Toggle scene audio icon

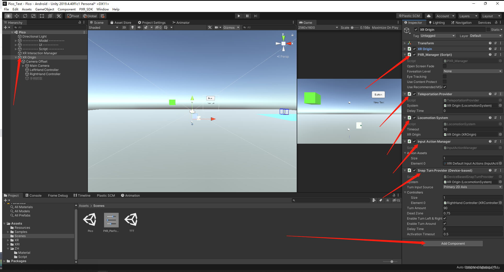pos(139,27)
